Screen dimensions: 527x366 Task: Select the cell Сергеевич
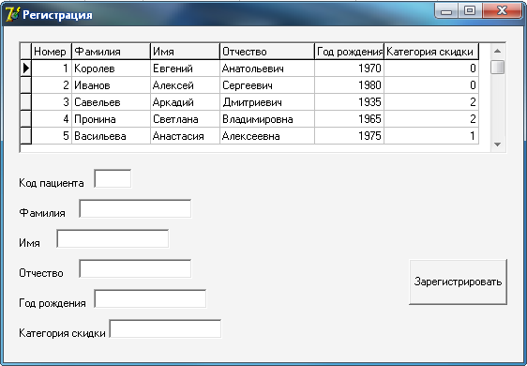(267, 85)
